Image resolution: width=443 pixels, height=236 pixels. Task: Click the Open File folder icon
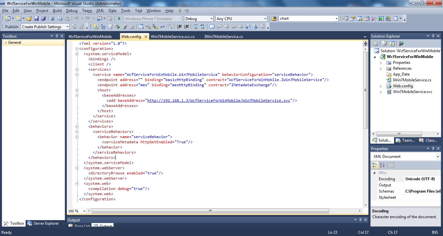29,18
